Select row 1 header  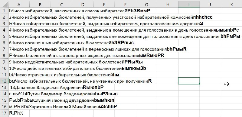click(x=4, y=11)
